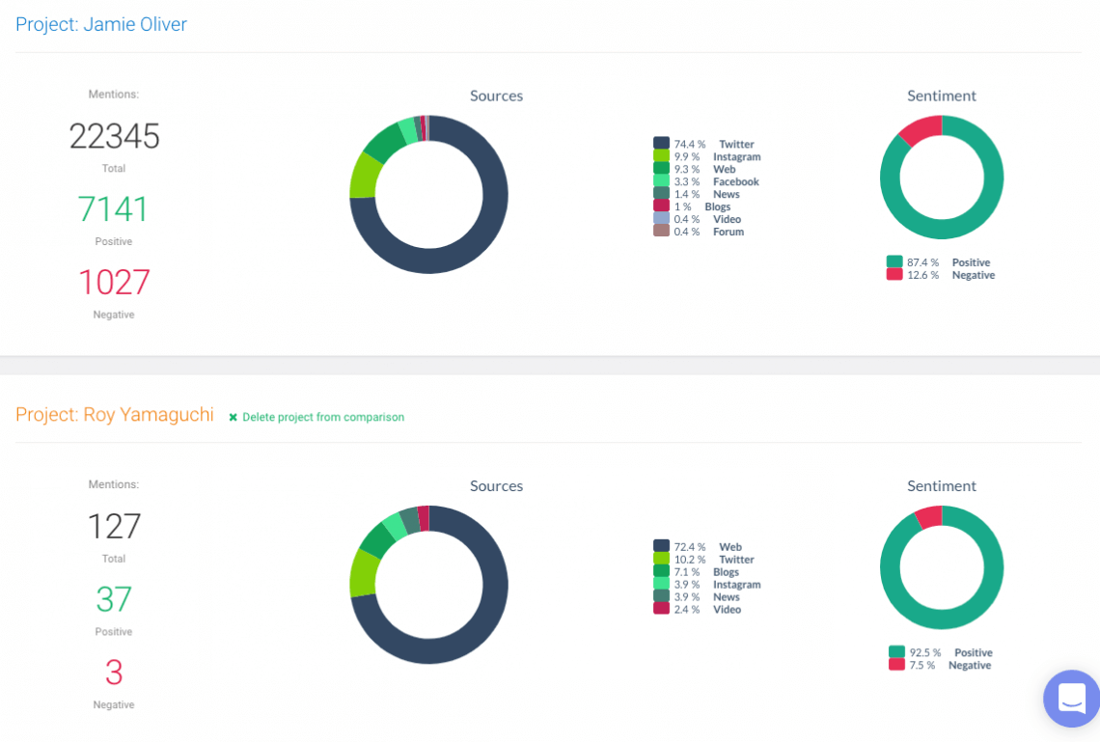This screenshot has width=1100, height=742.
Task: Click News swatch in Jamie Oliver legend
Action: (661, 194)
